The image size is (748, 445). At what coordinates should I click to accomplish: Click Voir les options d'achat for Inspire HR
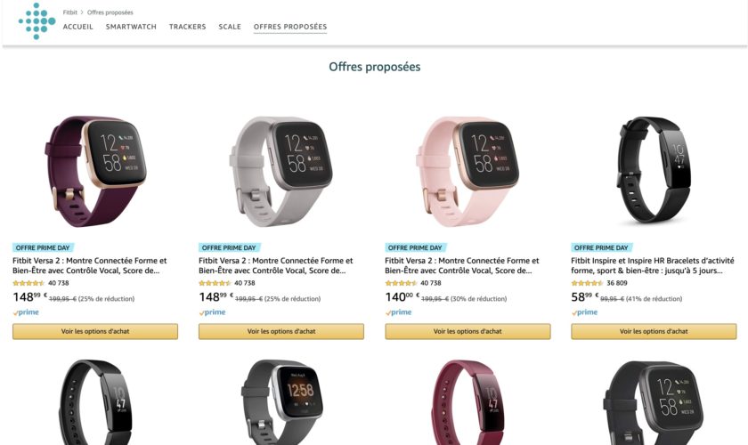click(654, 331)
